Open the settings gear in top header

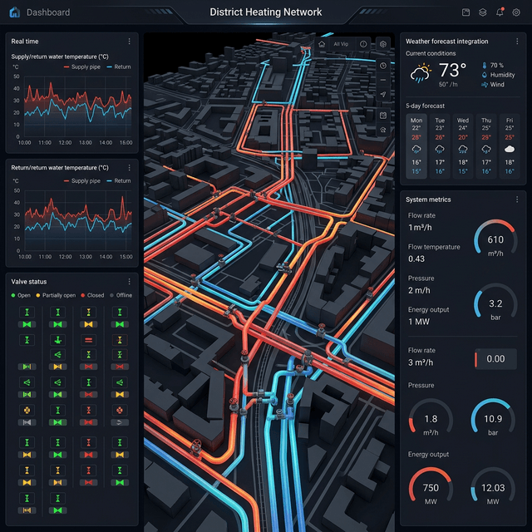pyautogui.click(x=516, y=12)
